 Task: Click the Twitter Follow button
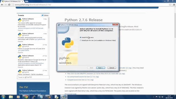click(45, 15)
